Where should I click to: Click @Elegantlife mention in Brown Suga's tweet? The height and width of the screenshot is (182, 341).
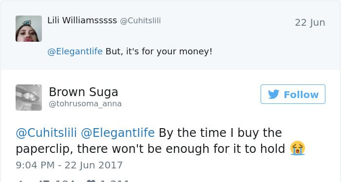[x=118, y=132]
